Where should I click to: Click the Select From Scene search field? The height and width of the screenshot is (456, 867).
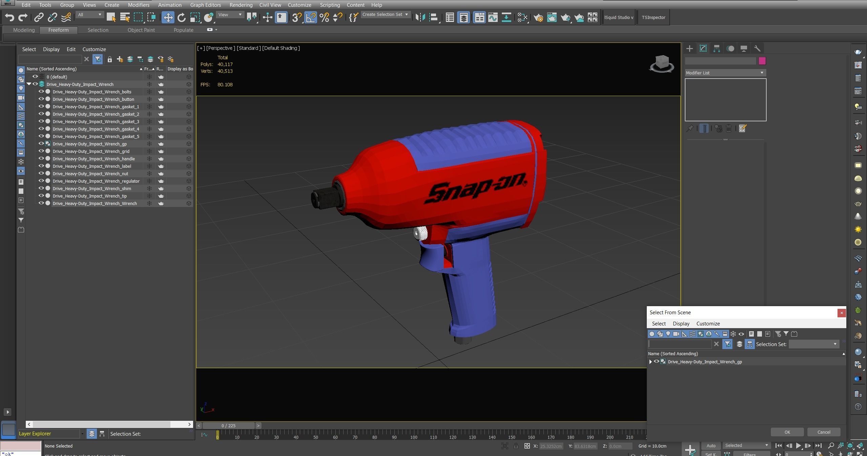point(680,344)
